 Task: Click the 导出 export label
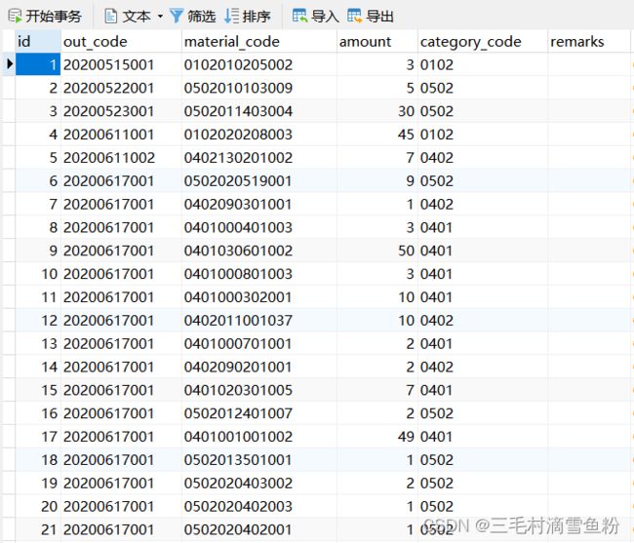379,17
